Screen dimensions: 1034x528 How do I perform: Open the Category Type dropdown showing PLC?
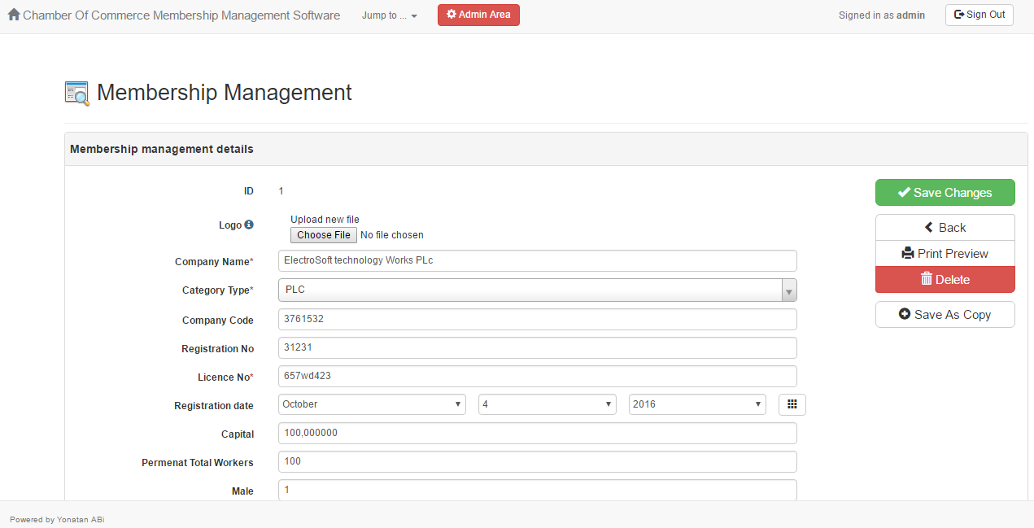(x=537, y=290)
